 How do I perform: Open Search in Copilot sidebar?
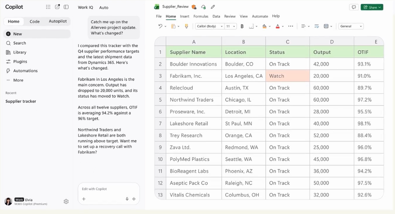[37, 43]
